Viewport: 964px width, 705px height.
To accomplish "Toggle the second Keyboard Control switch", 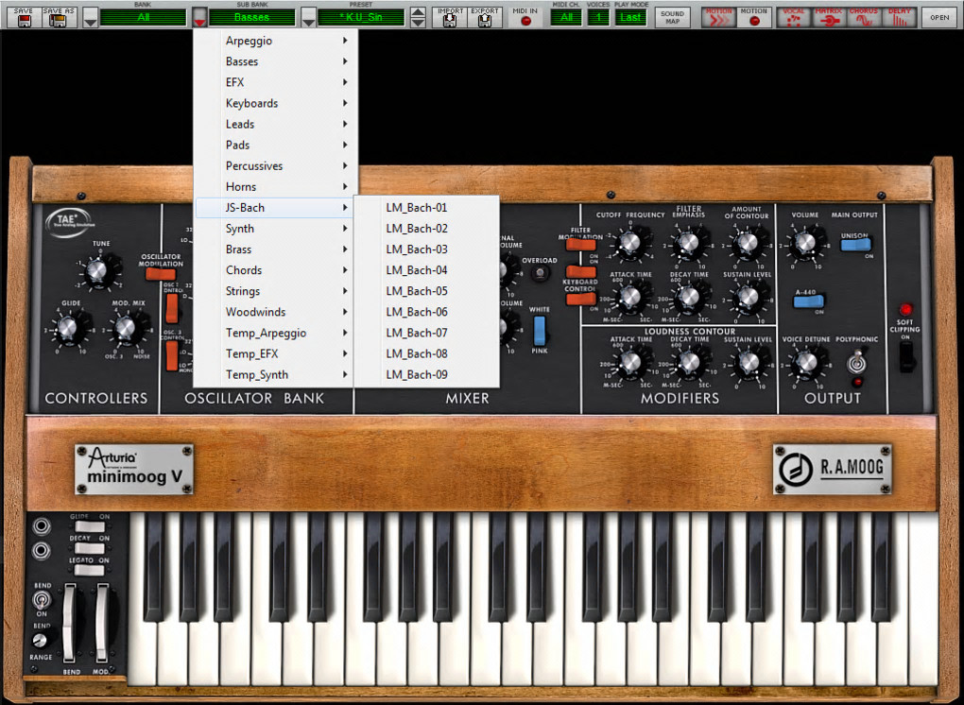I will [x=580, y=300].
